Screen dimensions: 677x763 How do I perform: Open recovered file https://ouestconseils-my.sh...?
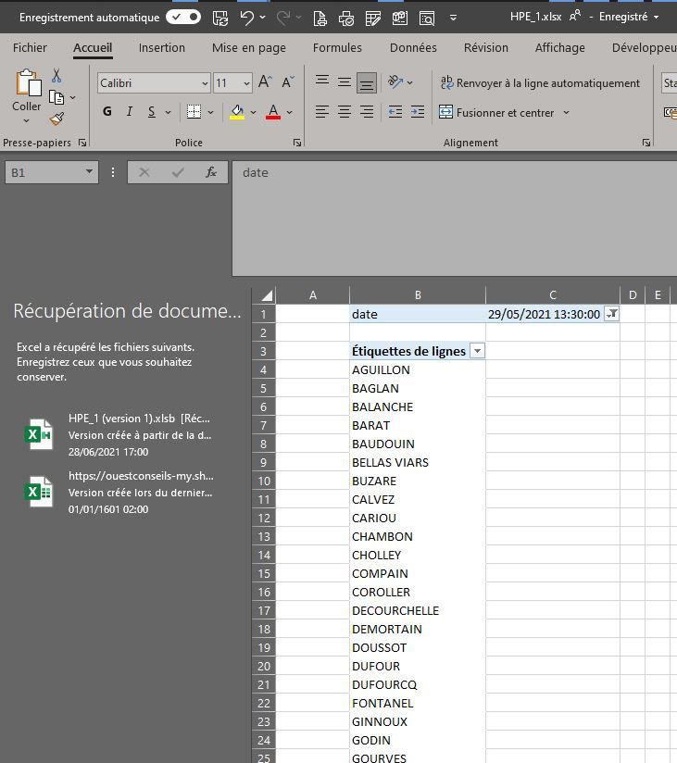click(x=119, y=492)
